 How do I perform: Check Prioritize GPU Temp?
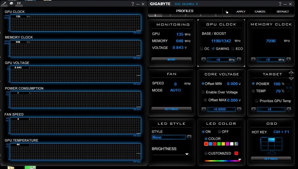coord(257,101)
